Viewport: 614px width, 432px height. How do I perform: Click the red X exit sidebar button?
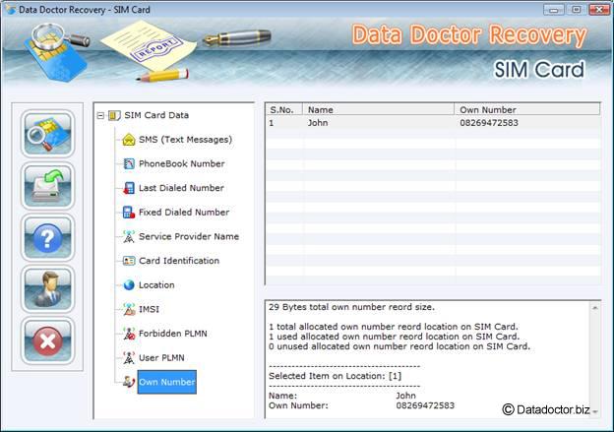click(x=47, y=341)
